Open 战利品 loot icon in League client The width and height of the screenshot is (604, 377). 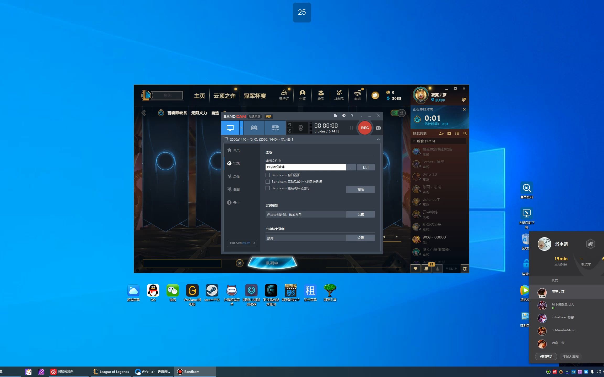(339, 95)
